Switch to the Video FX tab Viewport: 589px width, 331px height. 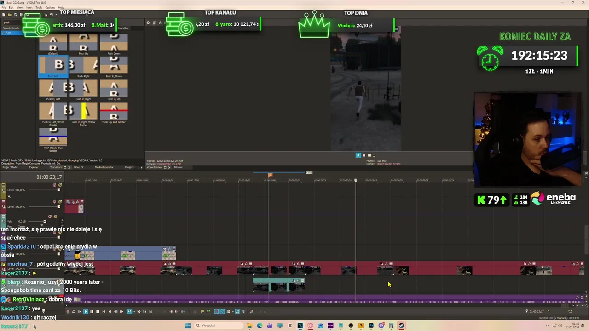click(x=79, y=167)
